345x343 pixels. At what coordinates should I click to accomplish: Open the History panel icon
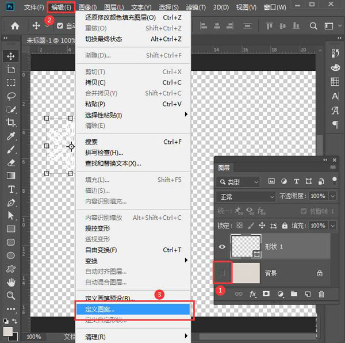click(335, 53)
